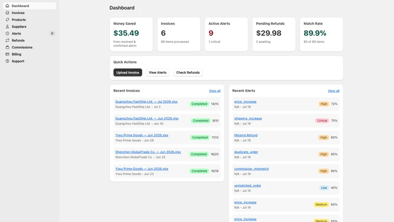The height and width of the screenshot is (222, 394).
Task: Open the shipping_increase alert
Action: pyautogui.click(x=248, y=118)
